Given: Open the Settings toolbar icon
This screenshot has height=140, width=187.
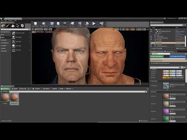Looking at the screenshot, I should click(x=65, y=24).
